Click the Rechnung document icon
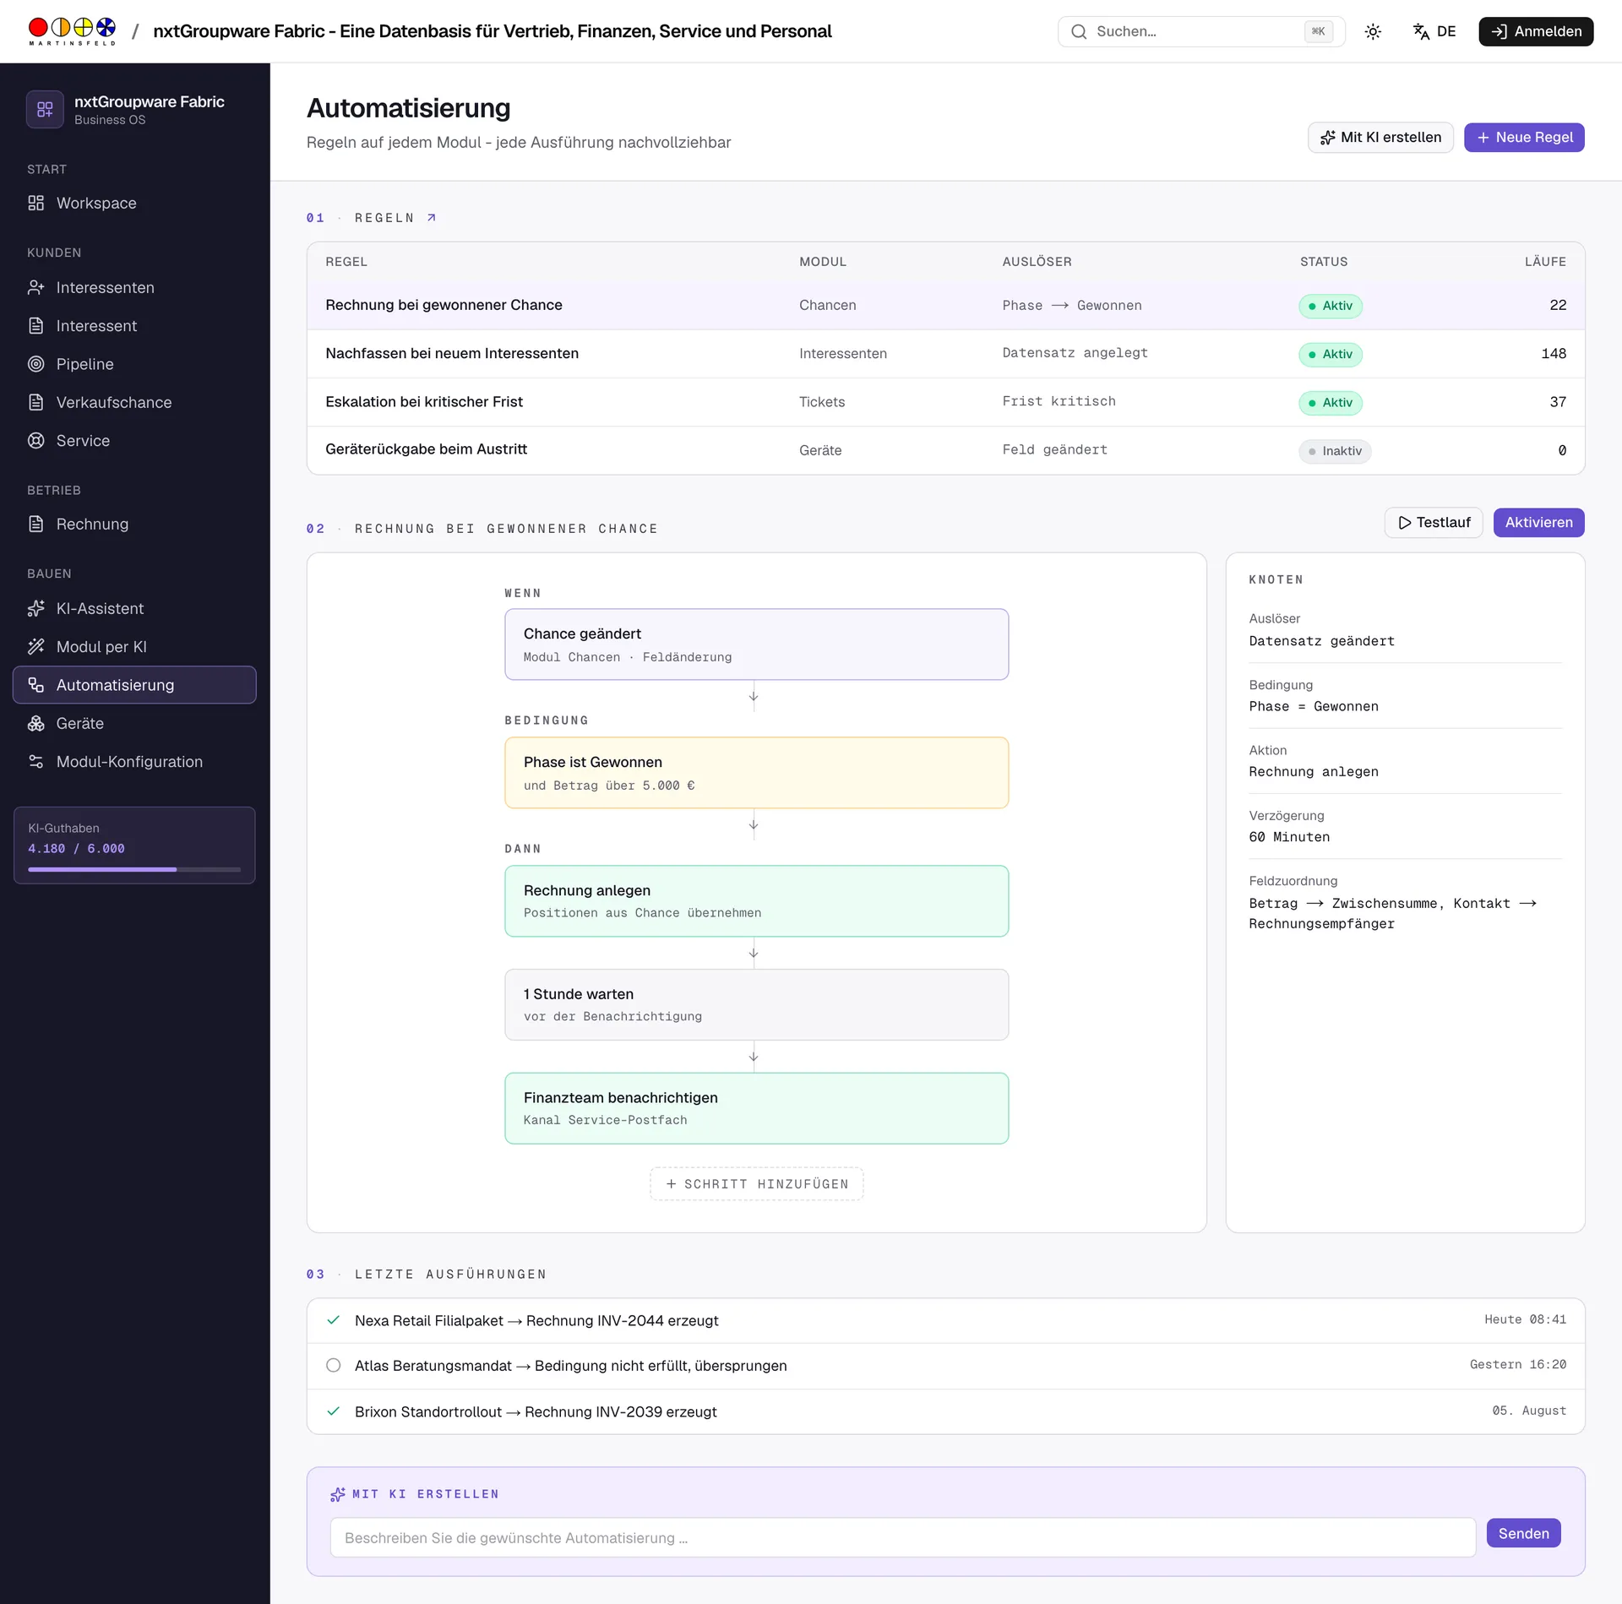 pos(35,525)
